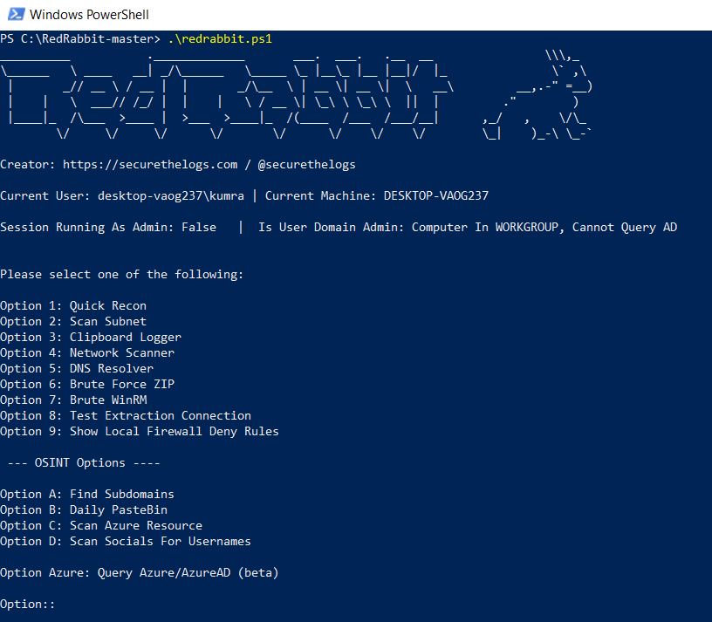Click the .\redrabbit.ps1 command text

pos(220,38)
